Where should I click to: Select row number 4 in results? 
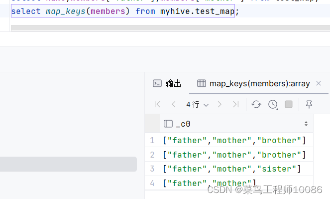[152, 183]
